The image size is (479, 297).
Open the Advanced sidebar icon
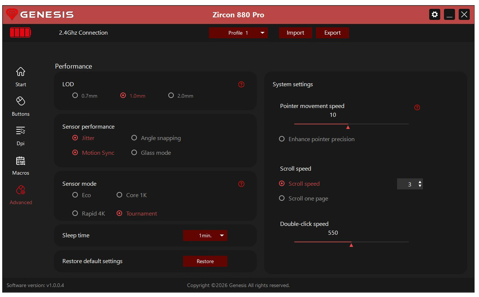[x=21, y=190]
